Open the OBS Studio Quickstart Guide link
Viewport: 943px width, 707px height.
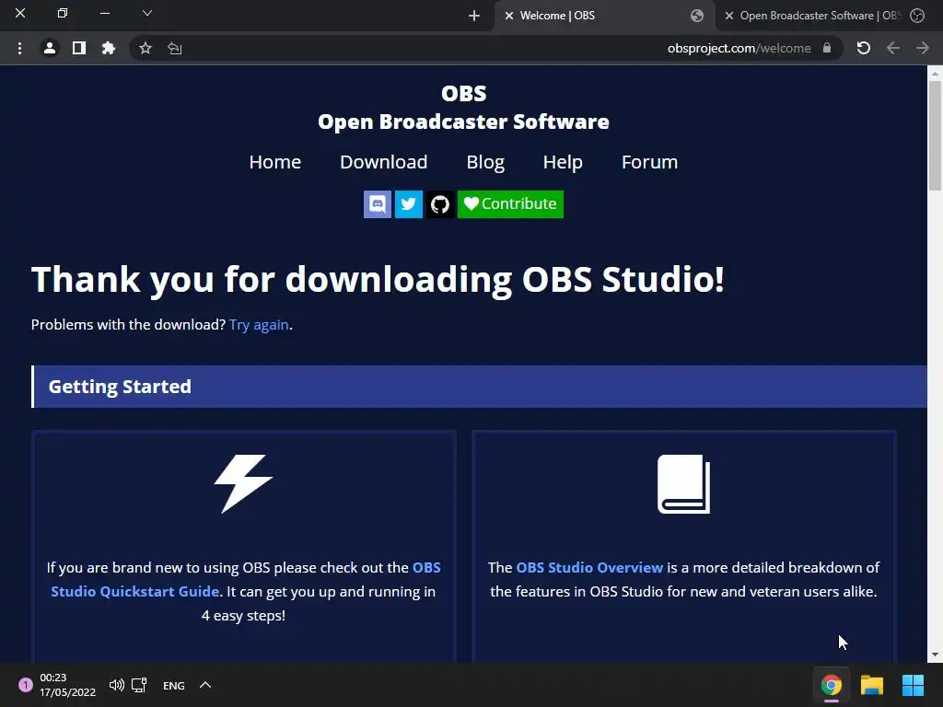click(x=135, y=592)
